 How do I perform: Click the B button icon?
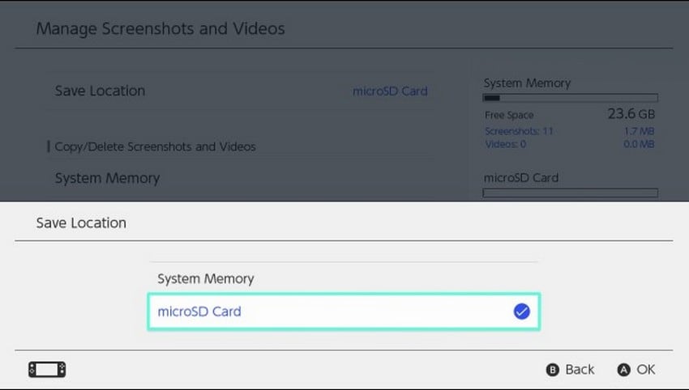[x=553, y=370]
